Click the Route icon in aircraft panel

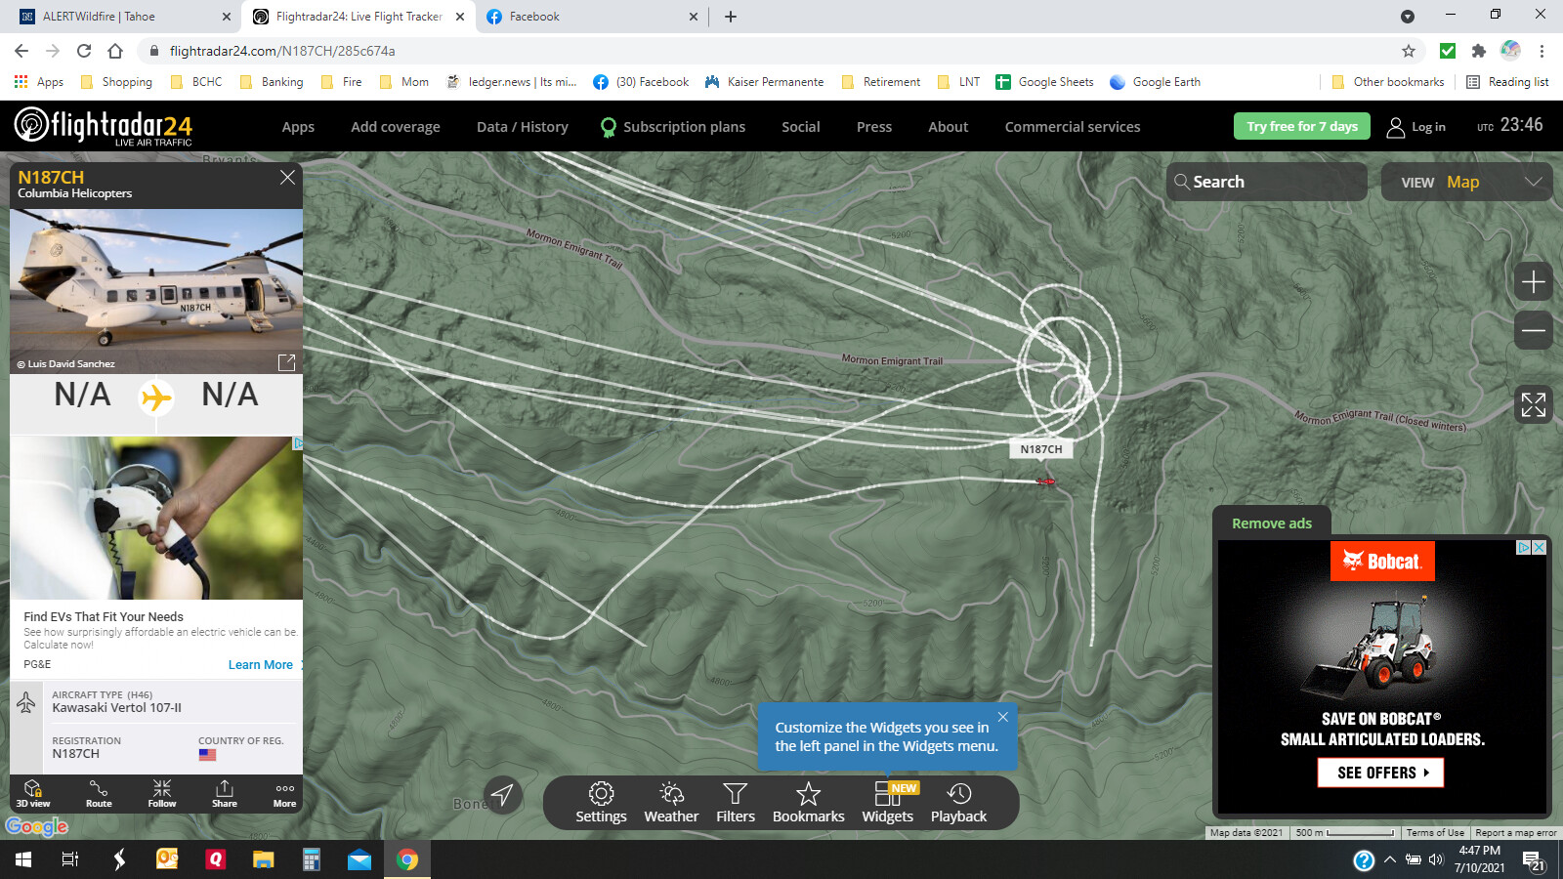pos(99,793)
